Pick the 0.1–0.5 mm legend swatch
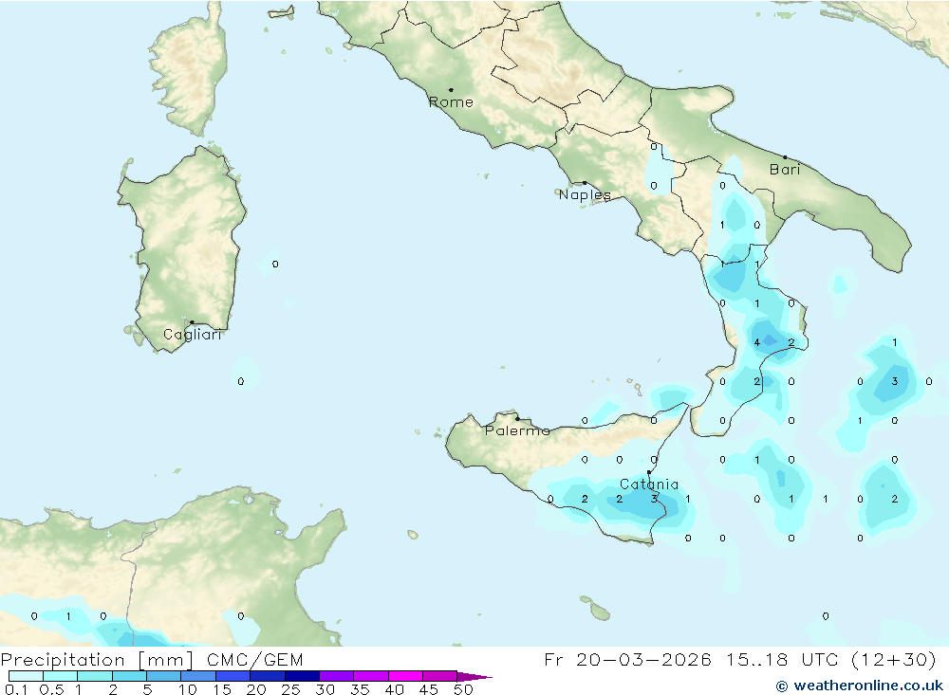949x695 pixels. (26, 676)
